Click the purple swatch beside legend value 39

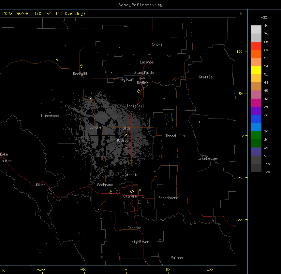click(x=256, y=111)
